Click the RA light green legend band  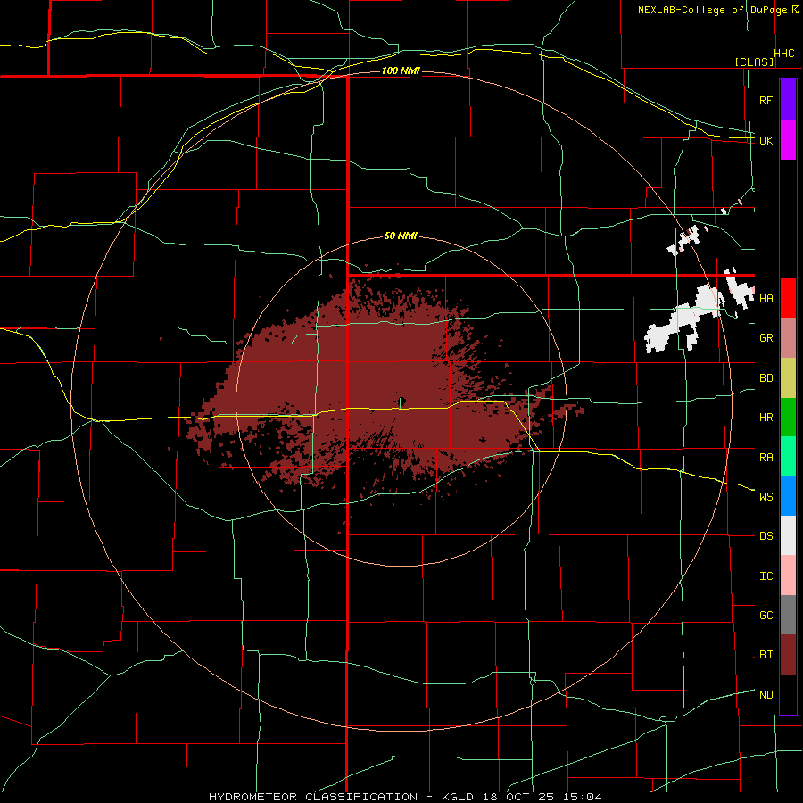click(x=788, y=456)
